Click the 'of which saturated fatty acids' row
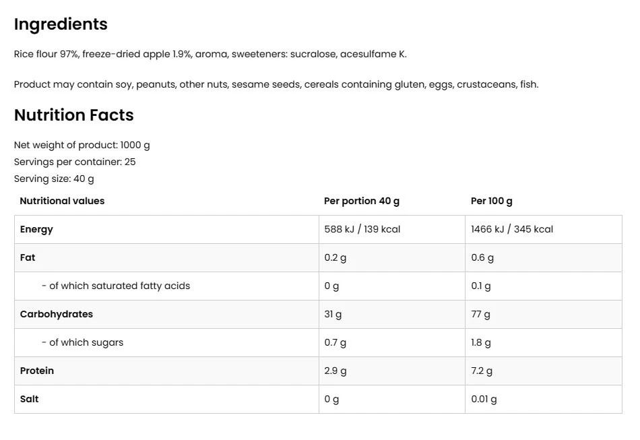Image resolution: width=640 pixels, height=440 pixels. tap(116, 286)
